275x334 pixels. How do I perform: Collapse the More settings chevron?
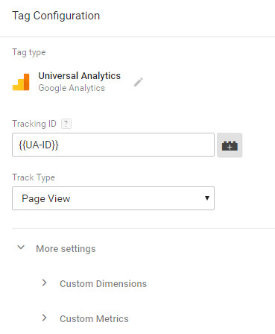(x=21, y=248)
